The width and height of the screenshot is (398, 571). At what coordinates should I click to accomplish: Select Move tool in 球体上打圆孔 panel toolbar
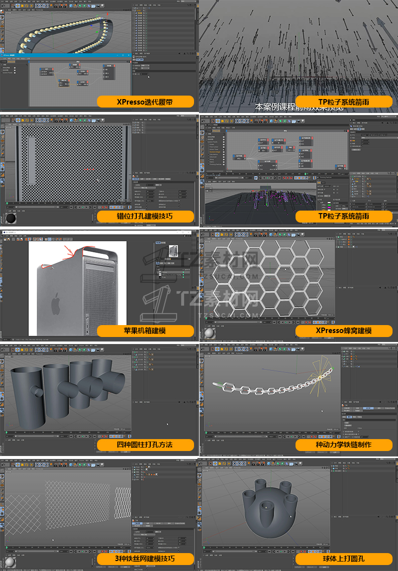215,463
